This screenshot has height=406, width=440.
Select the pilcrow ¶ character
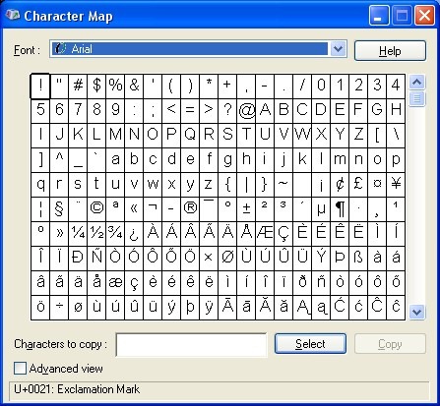coord(340,208)
